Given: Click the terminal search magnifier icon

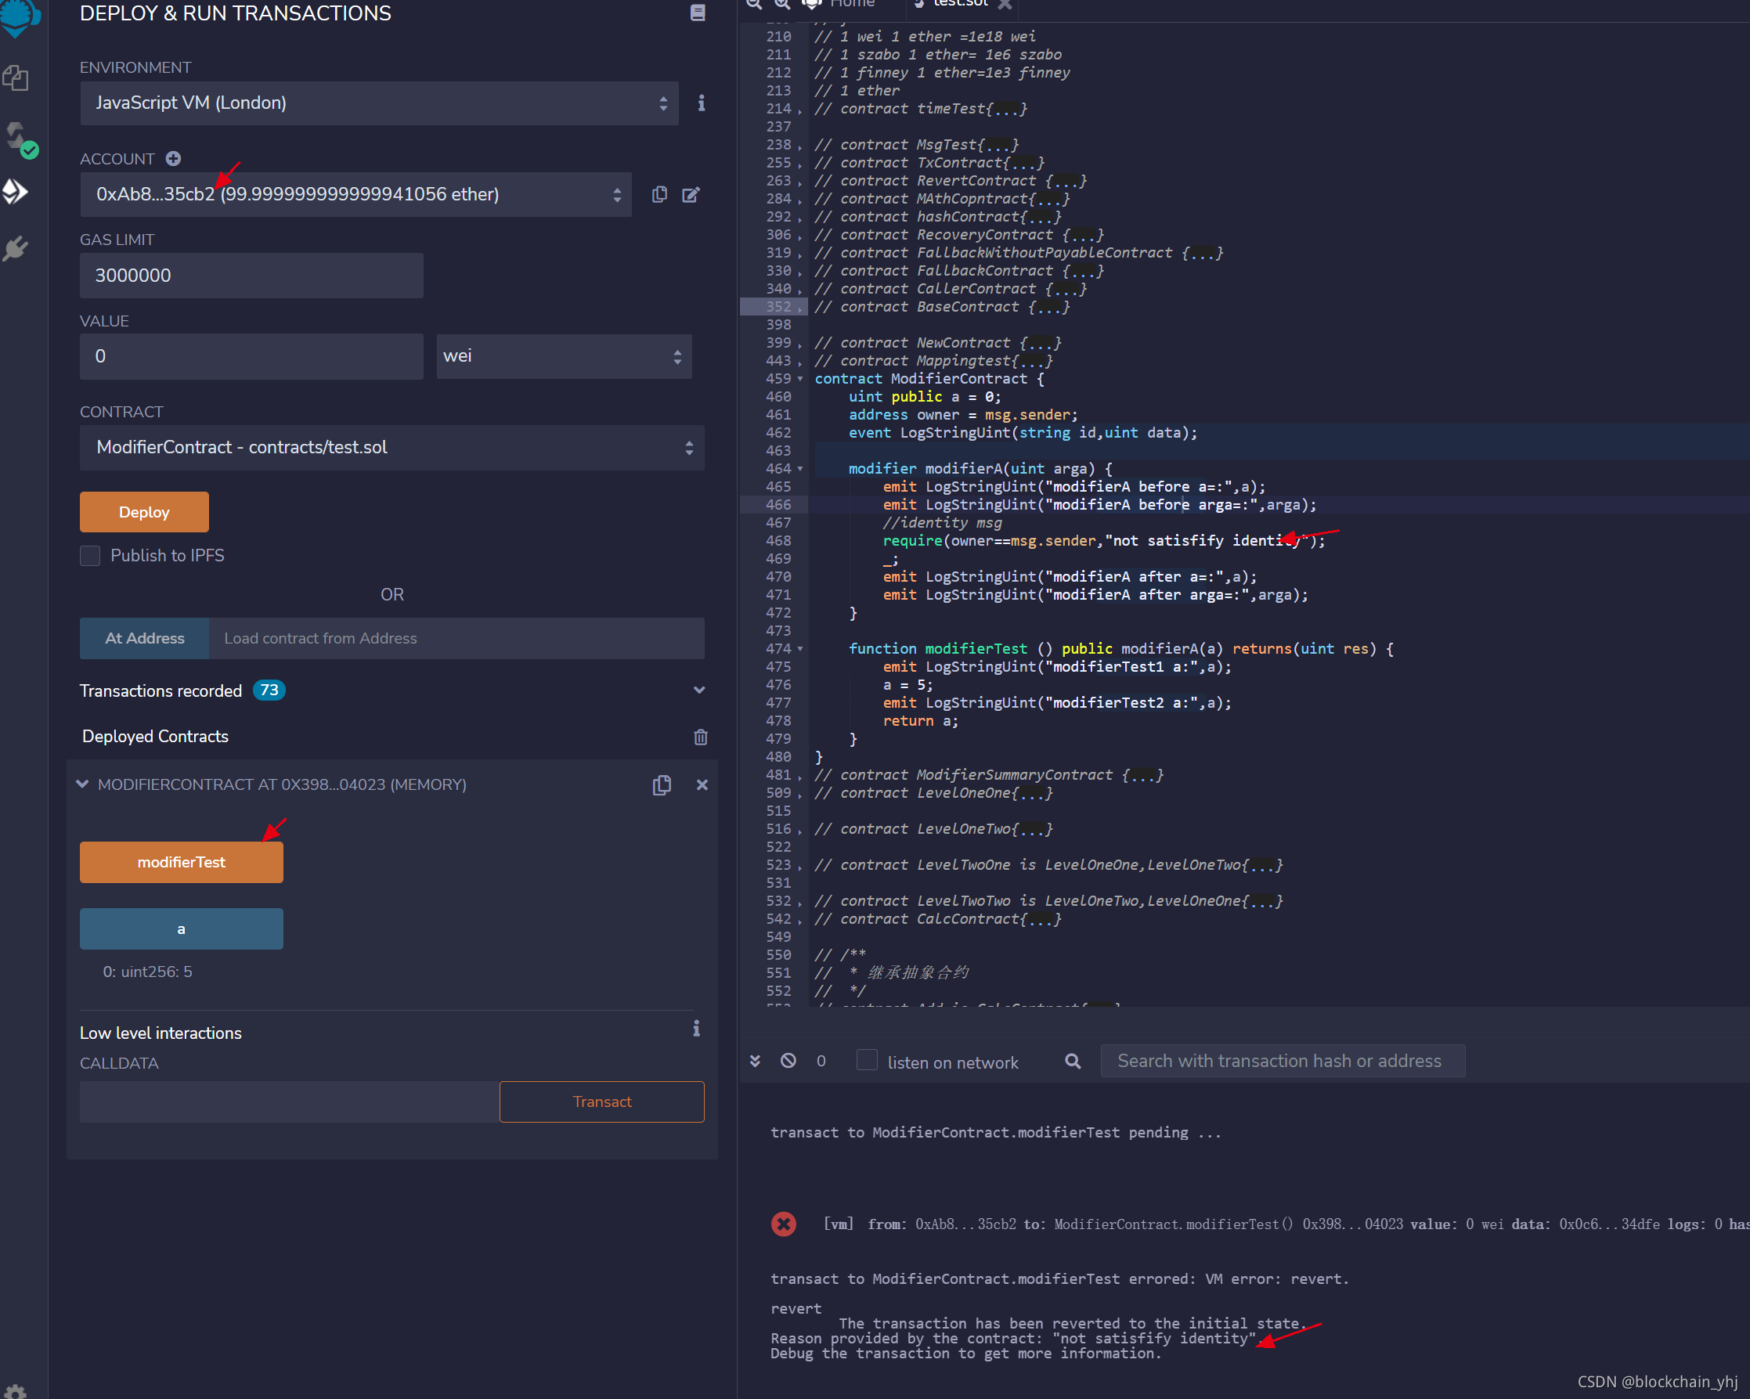Looking at the screenshot, I should [x=1072, y=1062].
